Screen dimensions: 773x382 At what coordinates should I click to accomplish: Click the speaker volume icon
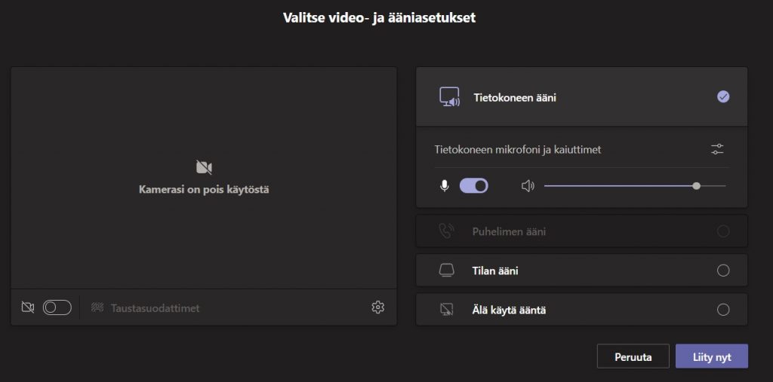pyautogui.click(x=528, y=185)
